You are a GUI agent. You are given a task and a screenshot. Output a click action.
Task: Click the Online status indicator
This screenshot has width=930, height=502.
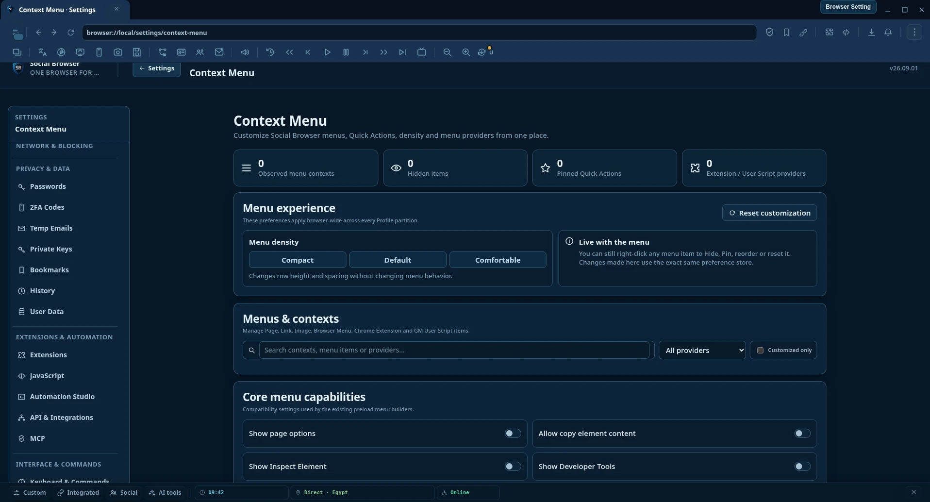pos(468,493)
